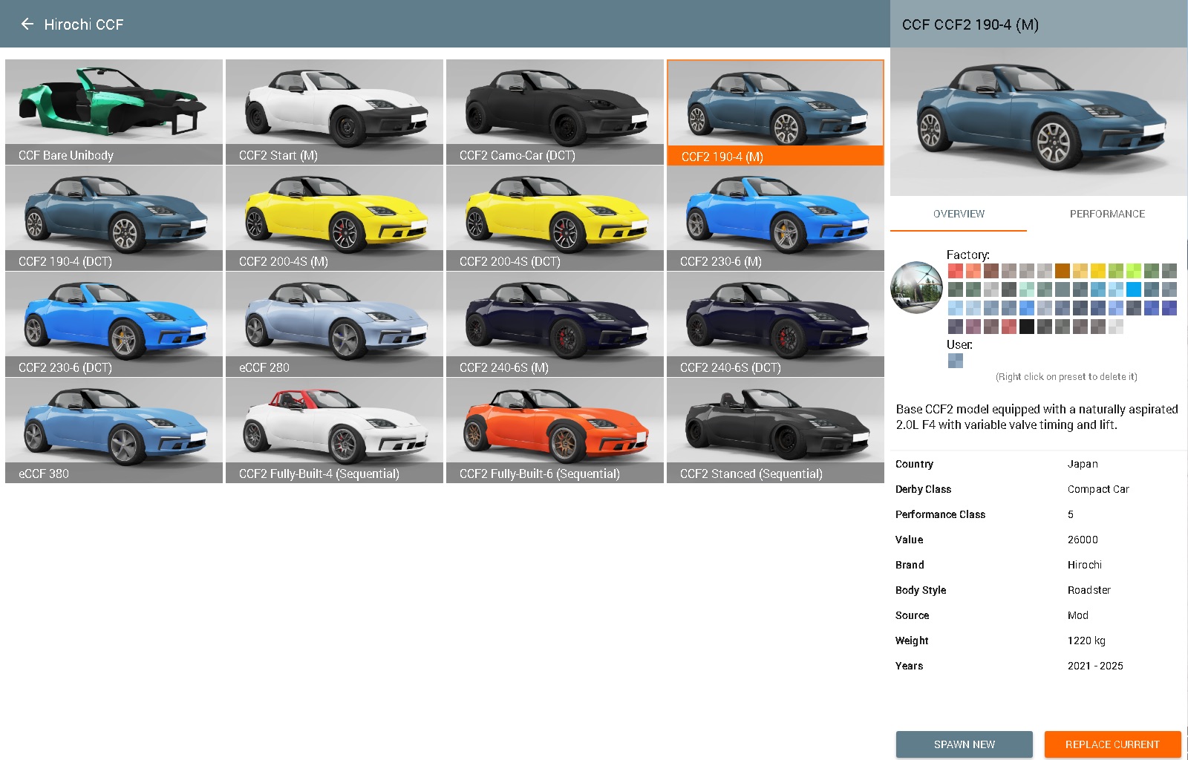Choose the yellow CCF2 200-4S (M)

click(334, 218)
